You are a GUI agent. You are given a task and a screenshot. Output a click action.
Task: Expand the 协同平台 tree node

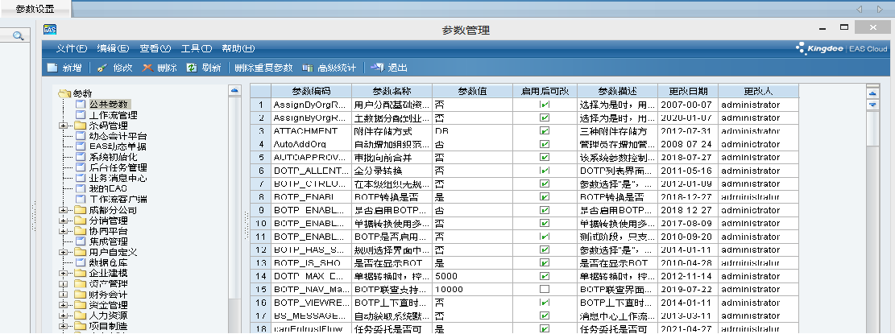(x=64, y=231)
